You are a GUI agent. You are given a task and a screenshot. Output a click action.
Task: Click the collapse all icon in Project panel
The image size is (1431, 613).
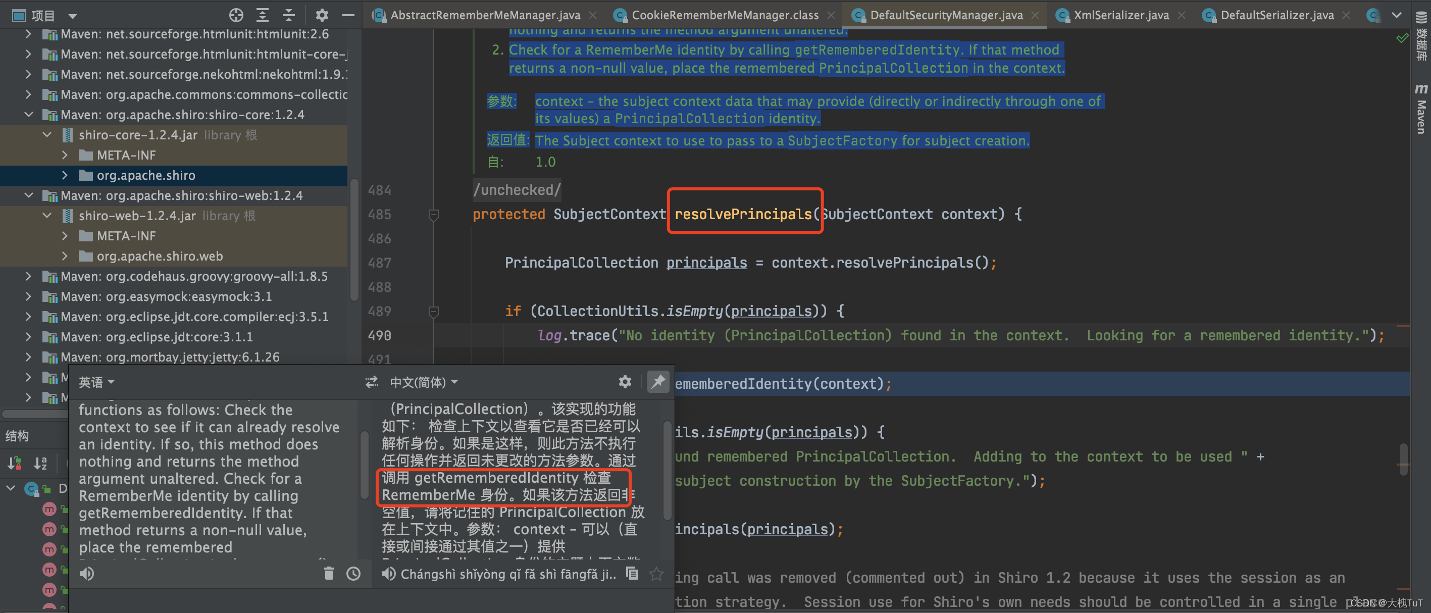(289, 15)
